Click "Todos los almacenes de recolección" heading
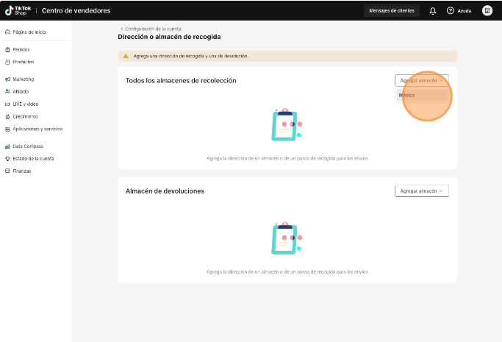The height and width of the screenshot is (342, 502). coord(181,81)
